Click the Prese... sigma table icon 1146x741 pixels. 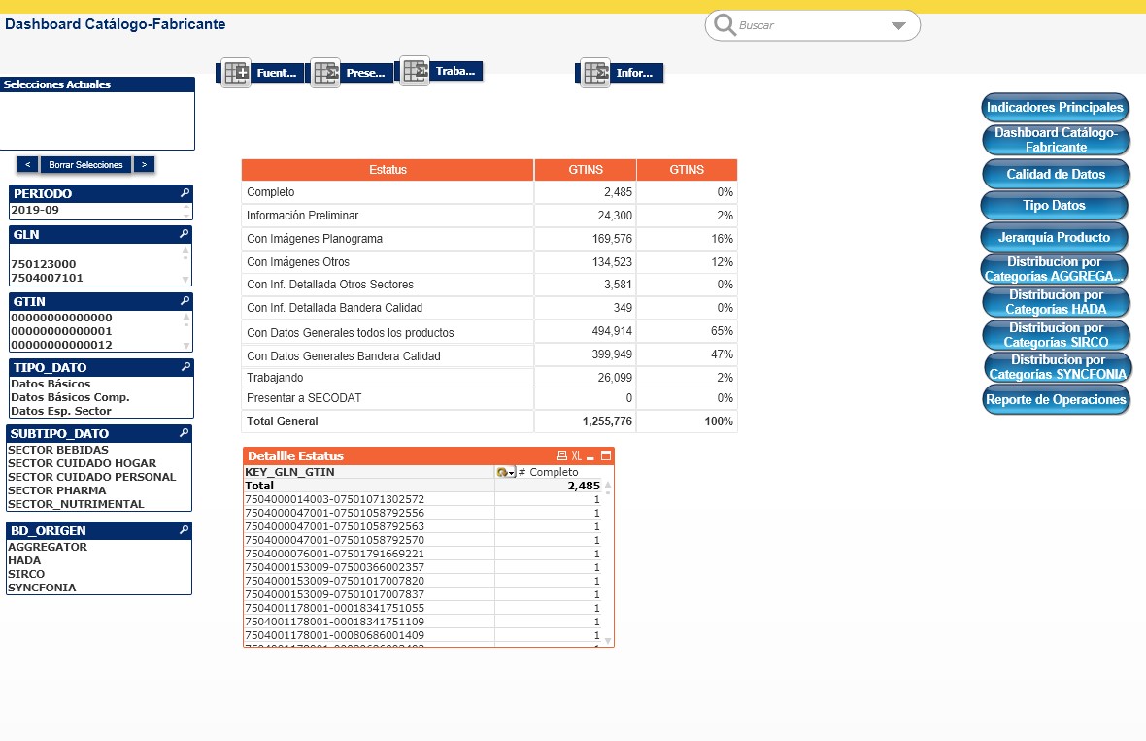point(325,73)
